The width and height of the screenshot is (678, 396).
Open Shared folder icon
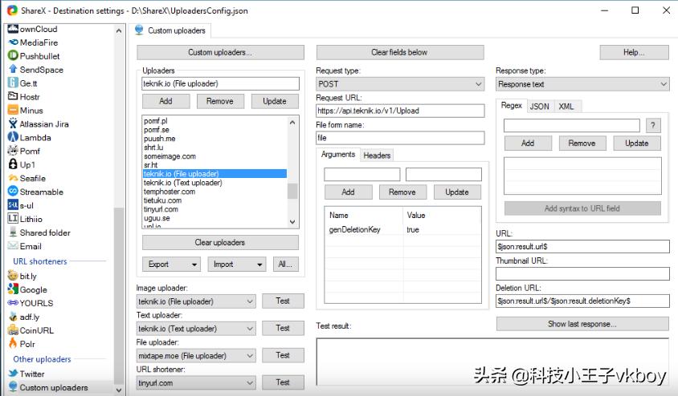pyautogui.click(x=13, y=232)
